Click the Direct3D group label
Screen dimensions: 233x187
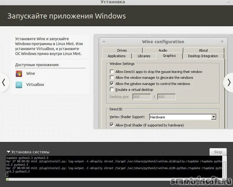click(116, 109)
